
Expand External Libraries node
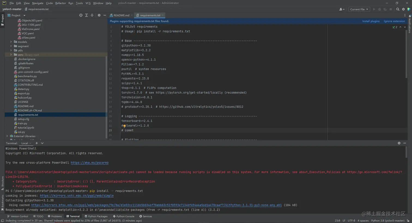[7, 136]
